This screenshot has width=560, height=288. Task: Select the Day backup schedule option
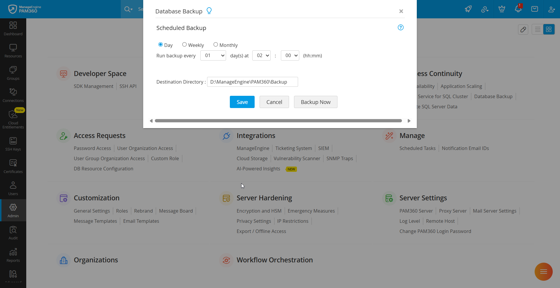[160, 45]
